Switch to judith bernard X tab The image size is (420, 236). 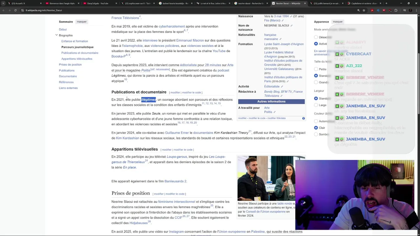pos(326,3)
